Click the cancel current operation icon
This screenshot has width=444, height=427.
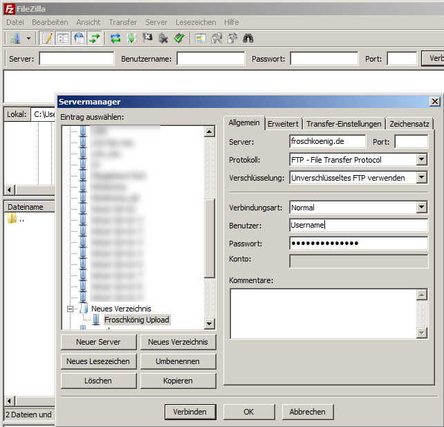pos(147,38)
